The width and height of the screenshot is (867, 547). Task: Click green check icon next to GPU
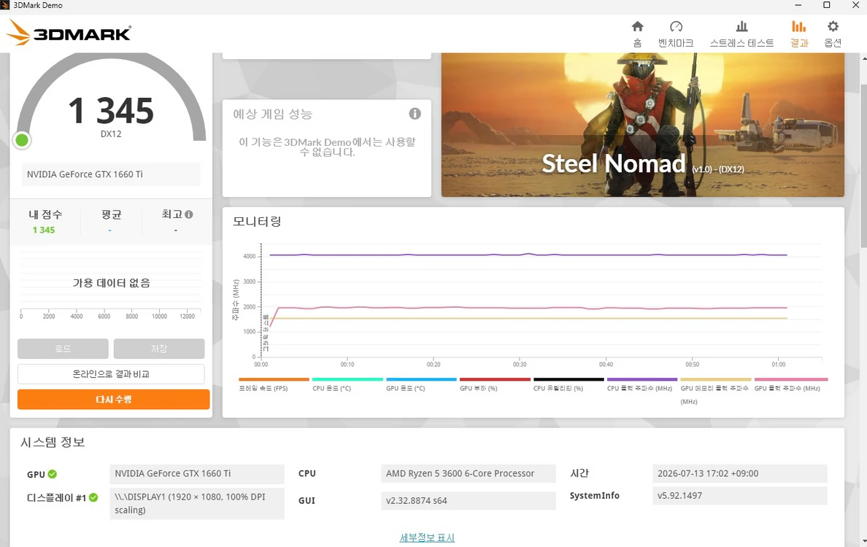[53, 474]
